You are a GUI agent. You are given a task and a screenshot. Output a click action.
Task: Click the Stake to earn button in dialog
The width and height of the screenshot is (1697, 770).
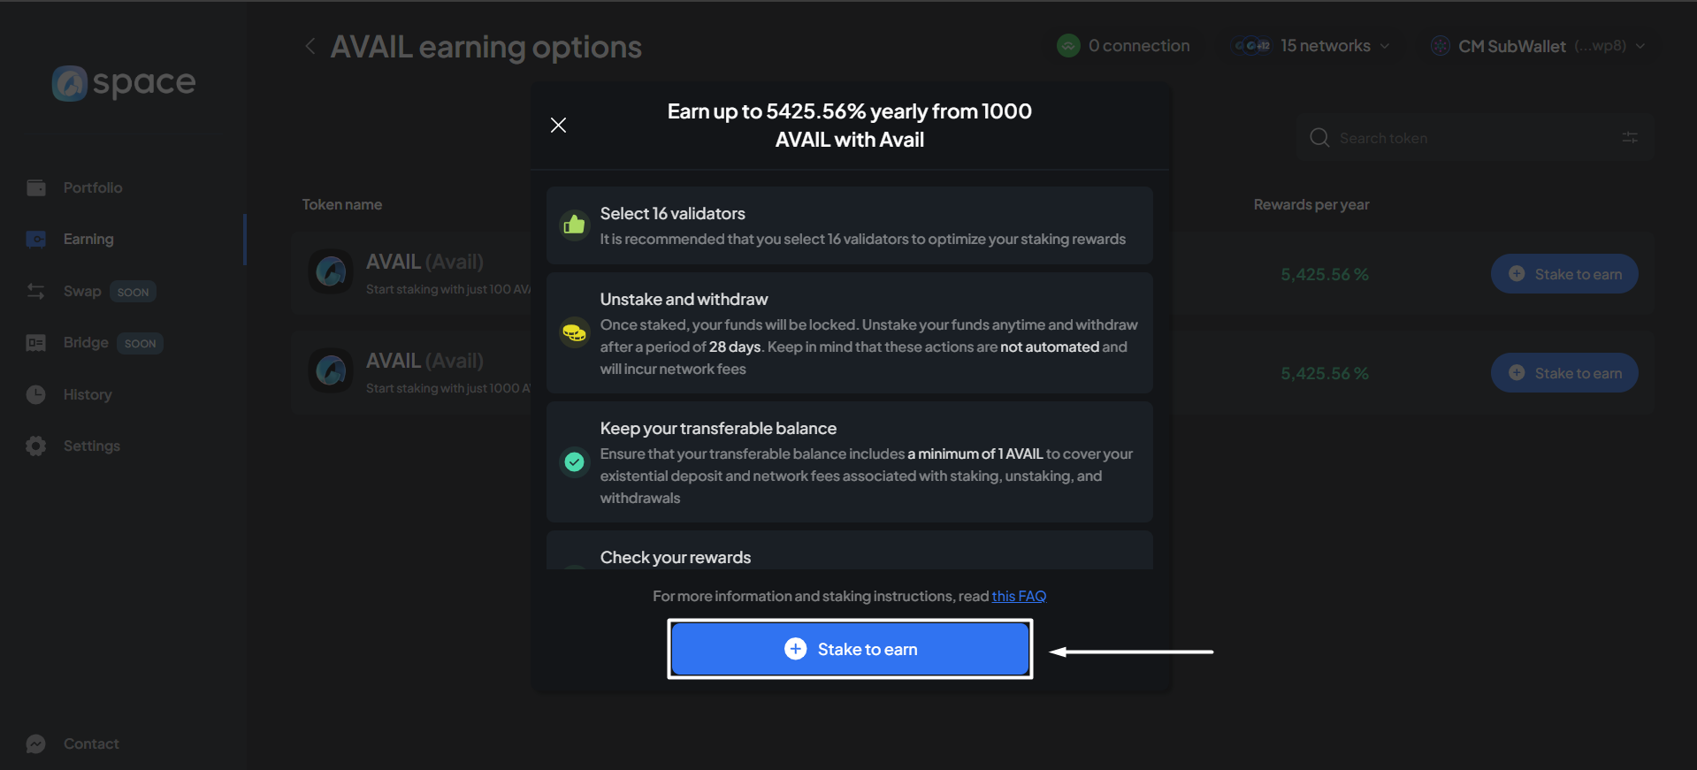pyautogui.click(x=849, y=649)
